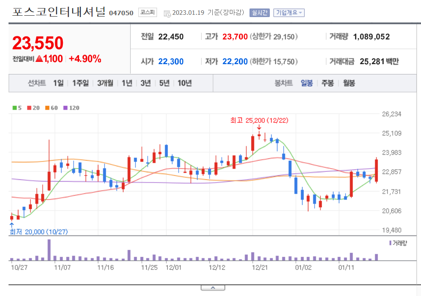Click the purple 120-day moving average swatch

pyautogui.click(x=65, y=108)
